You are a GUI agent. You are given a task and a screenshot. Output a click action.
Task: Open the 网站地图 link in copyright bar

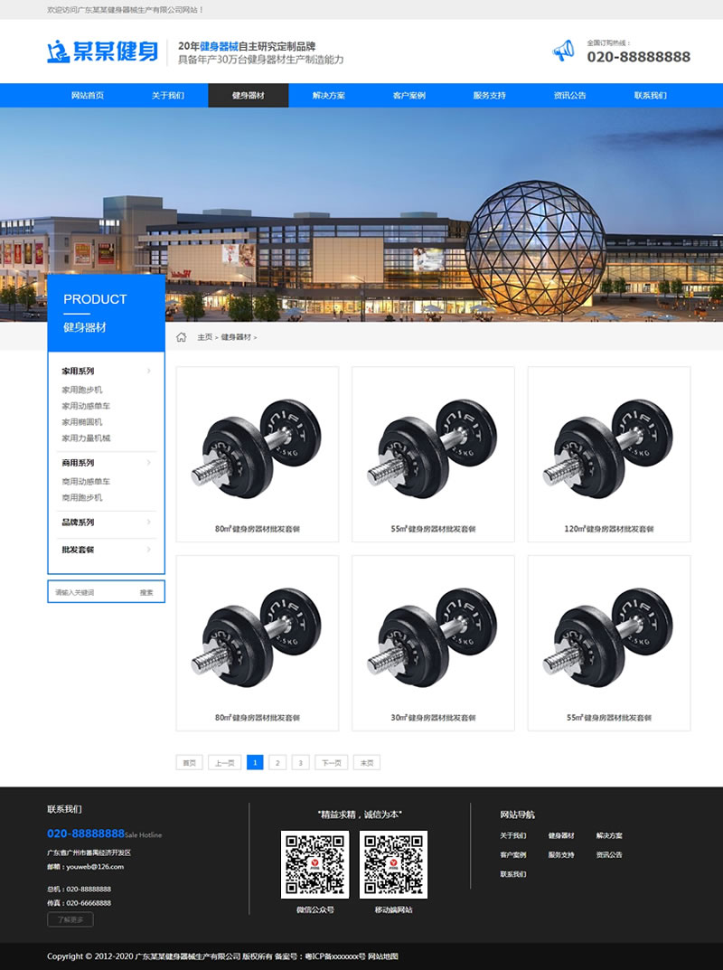click(383, 956)
